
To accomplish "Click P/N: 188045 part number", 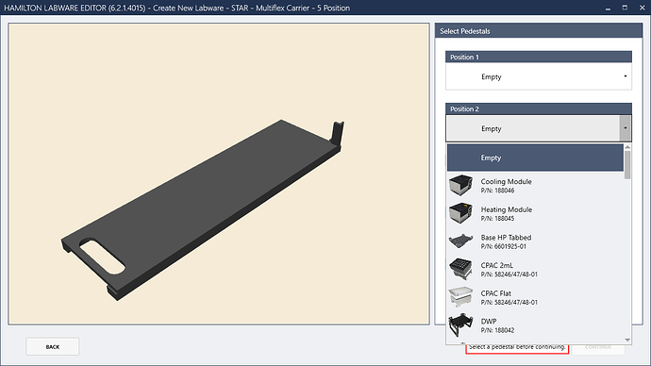I will point(497,218).
